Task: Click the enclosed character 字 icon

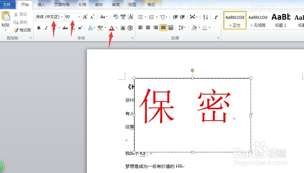Action: [x=130, y=28]
